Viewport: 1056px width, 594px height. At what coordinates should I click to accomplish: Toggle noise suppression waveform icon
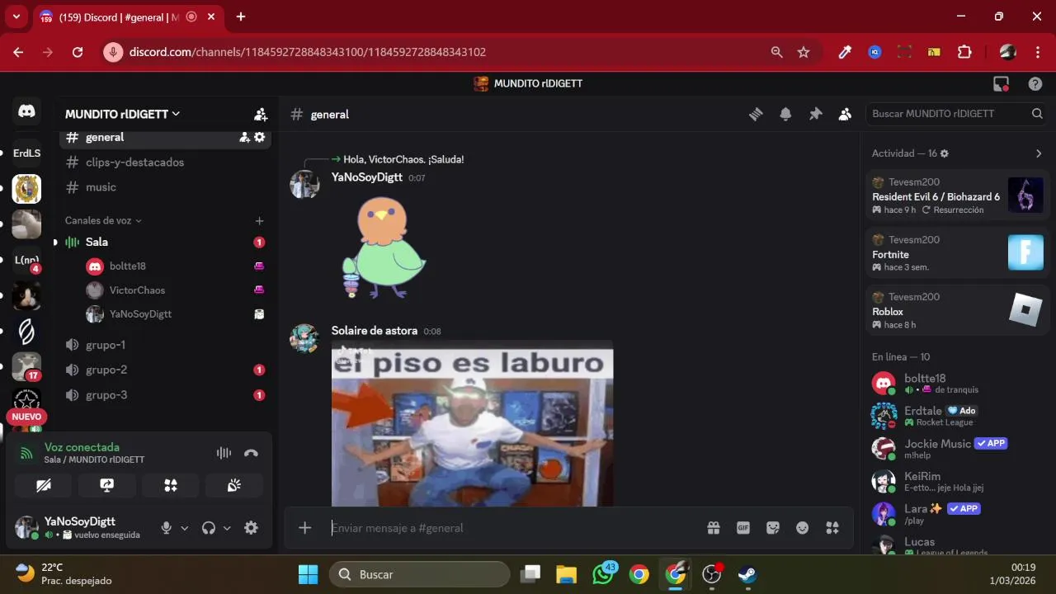tap(224, 453)
